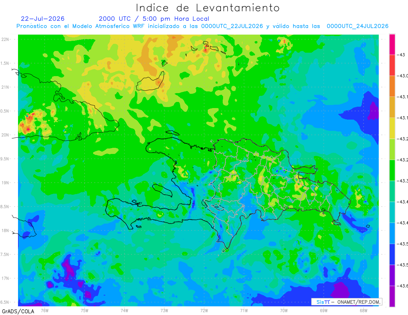Click the '19N' latitude label
This screenshot has height=315, width=408.
[5, 183]
